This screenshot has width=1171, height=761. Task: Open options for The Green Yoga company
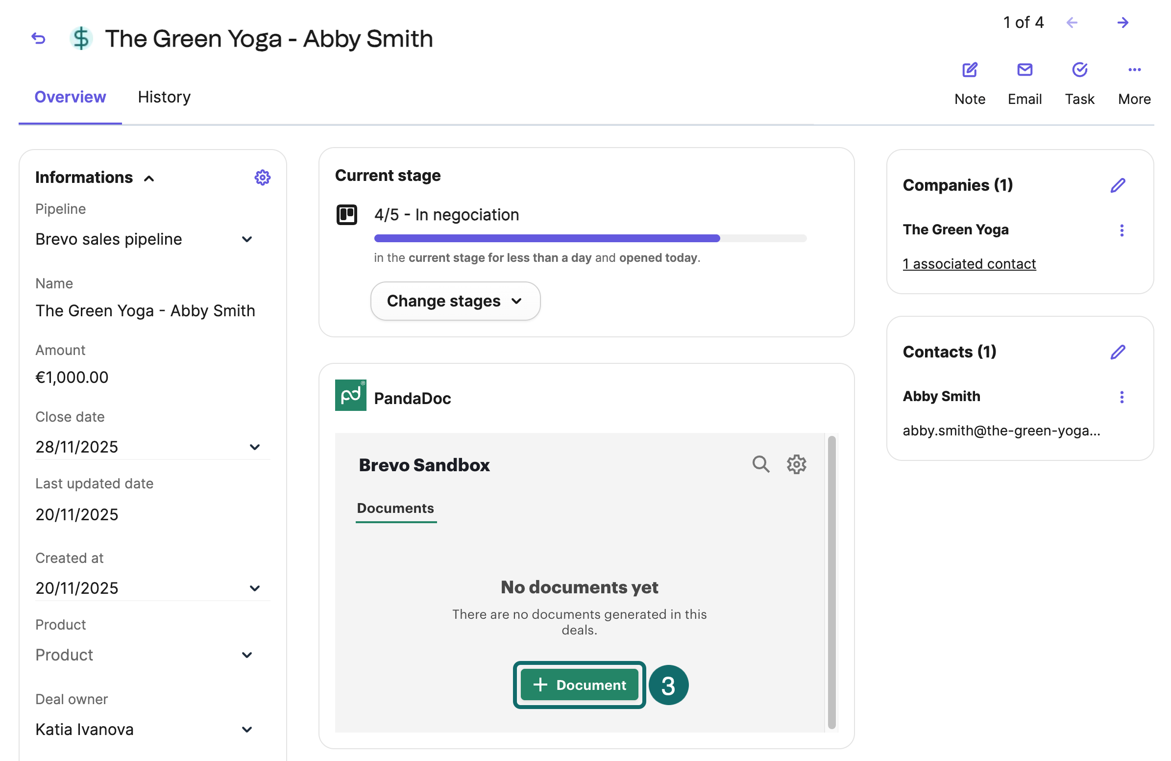click(x=1122, y=230)
